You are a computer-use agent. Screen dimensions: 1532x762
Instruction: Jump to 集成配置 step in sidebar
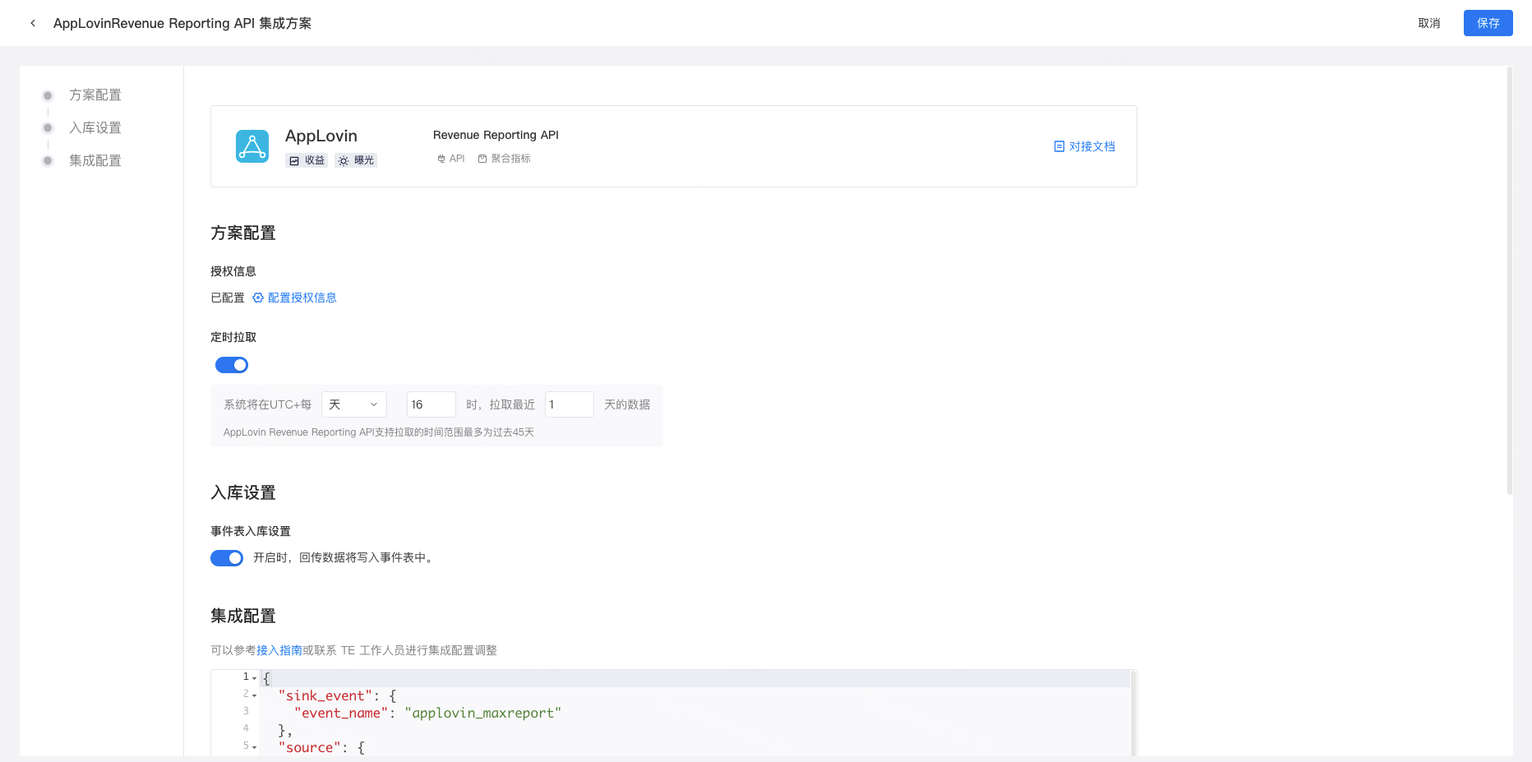pos(95,161)
